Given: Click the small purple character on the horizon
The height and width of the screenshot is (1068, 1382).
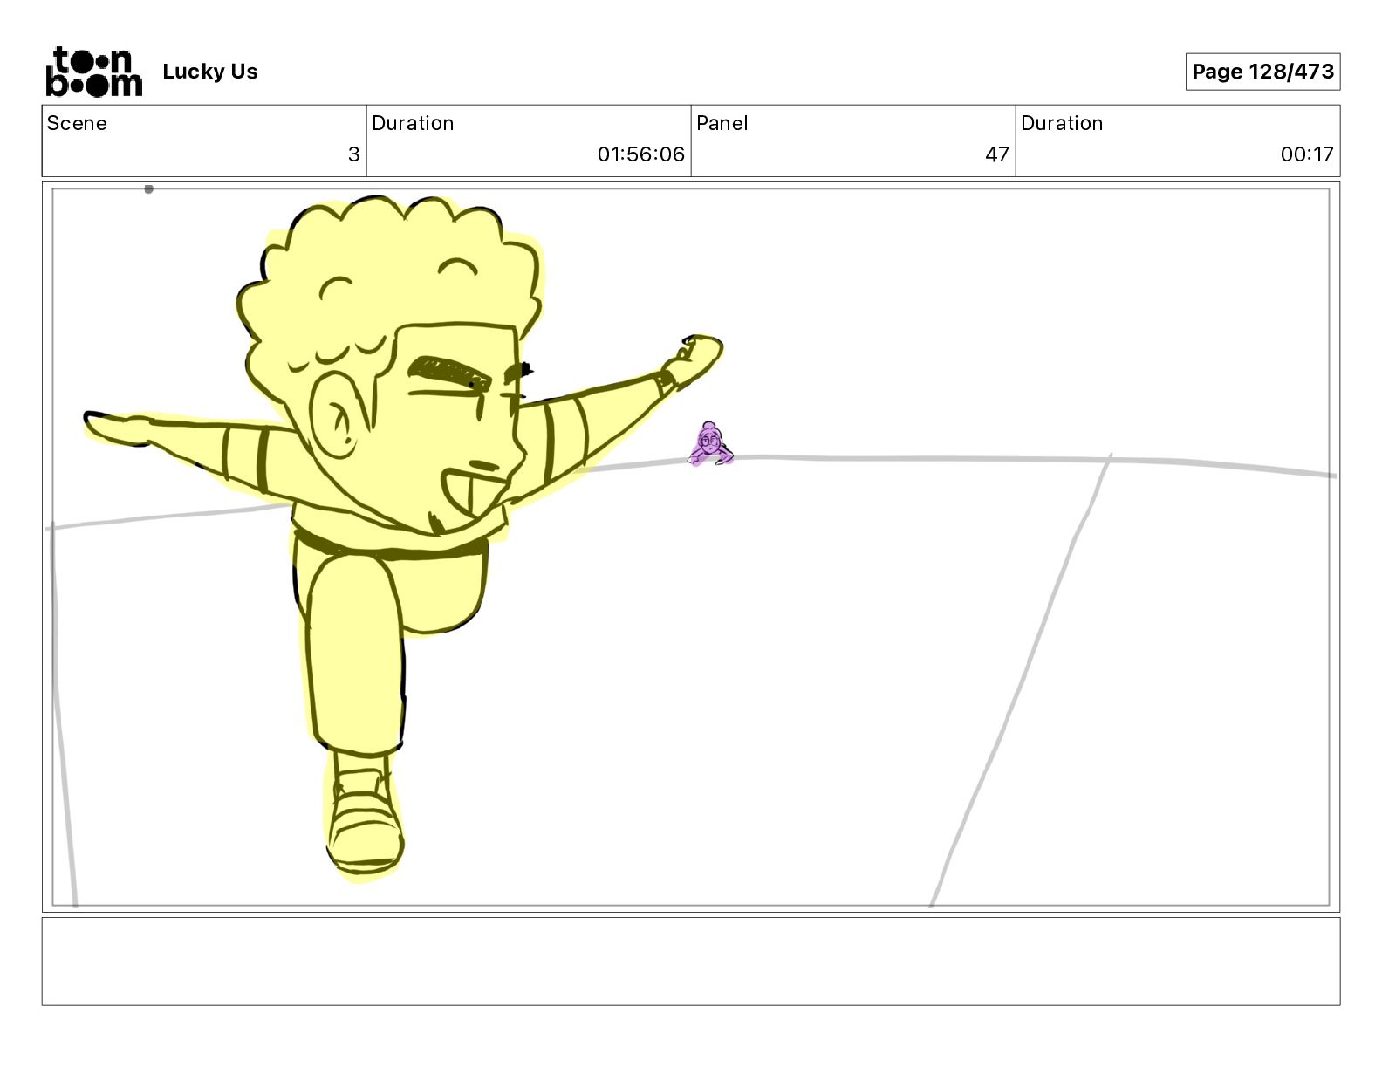Looking at the screenshot, I should pos(711,444).
